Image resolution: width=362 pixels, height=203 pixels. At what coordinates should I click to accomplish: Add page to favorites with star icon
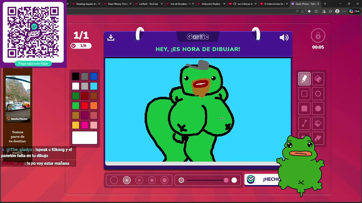tap(302, 11)
